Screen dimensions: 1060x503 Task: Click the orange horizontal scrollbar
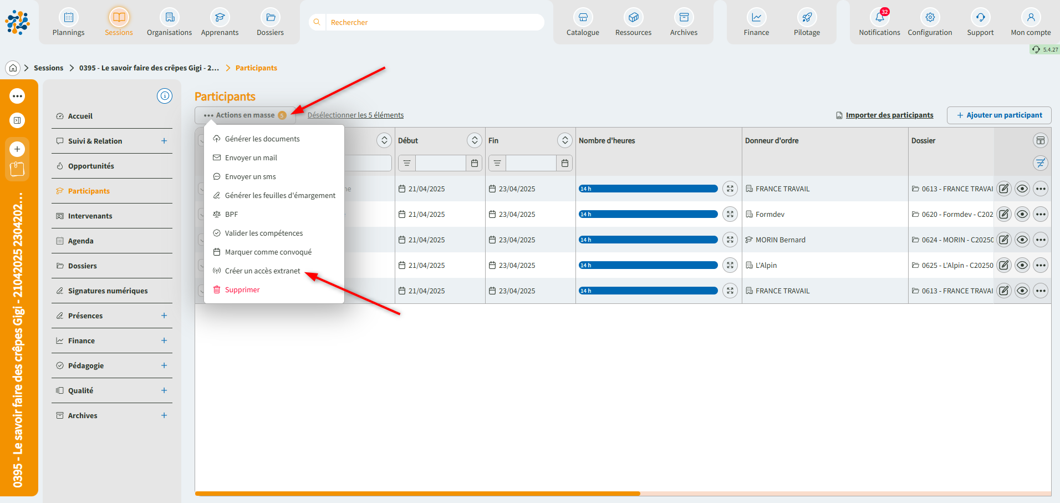[x=417, y=493]
